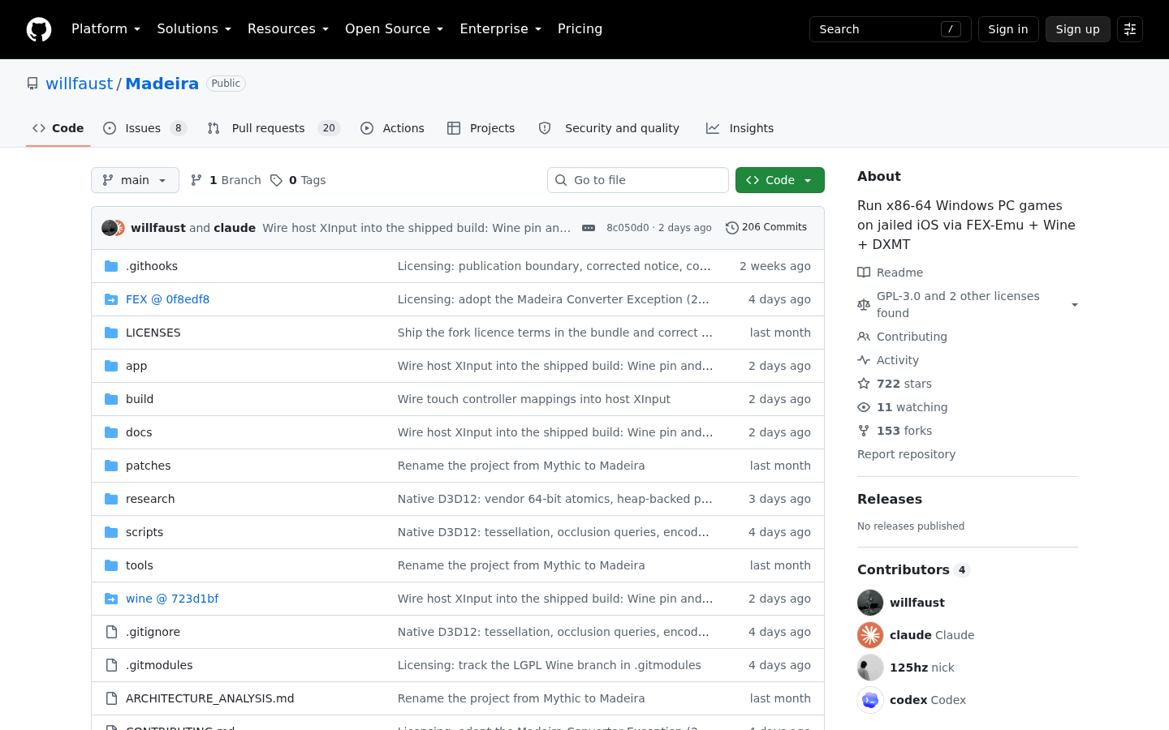Open commit hash 8c050d0
This screenshot has height=730, width=1169.
pos(628,228)
